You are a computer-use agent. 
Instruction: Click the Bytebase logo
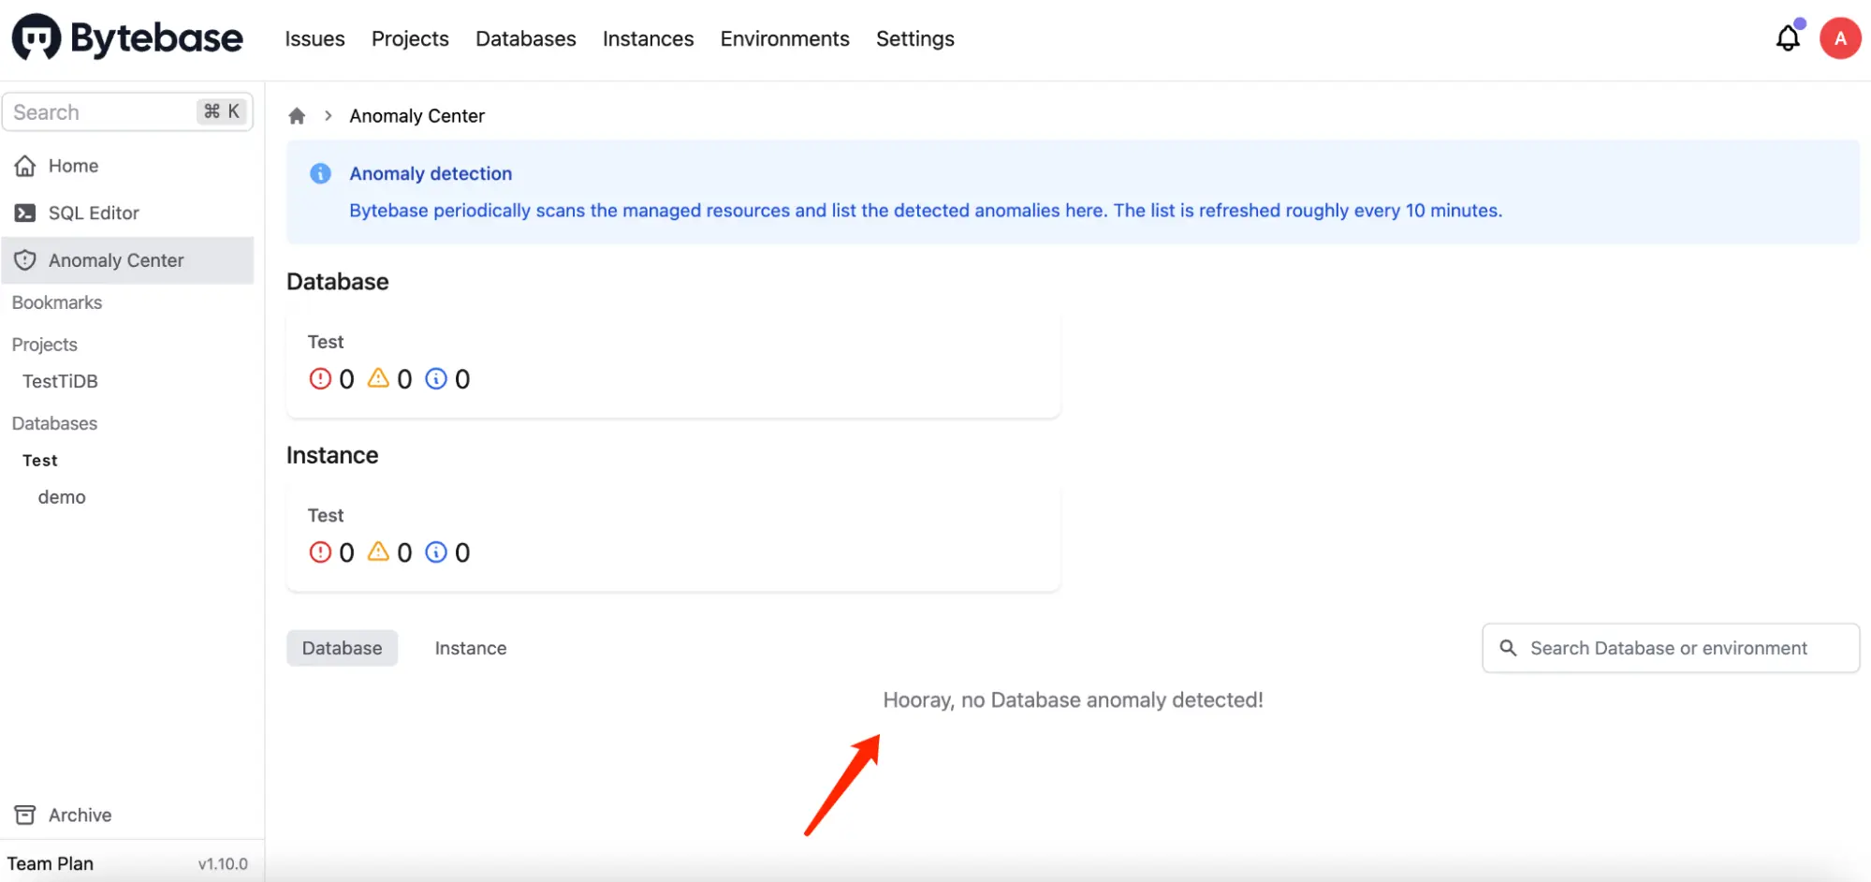click(127, 37)
